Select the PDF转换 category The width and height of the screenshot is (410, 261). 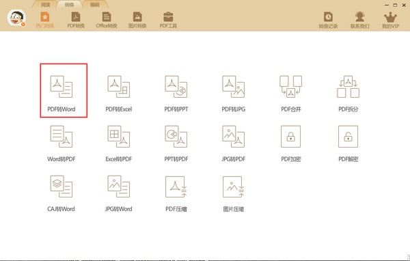[76, 20]
